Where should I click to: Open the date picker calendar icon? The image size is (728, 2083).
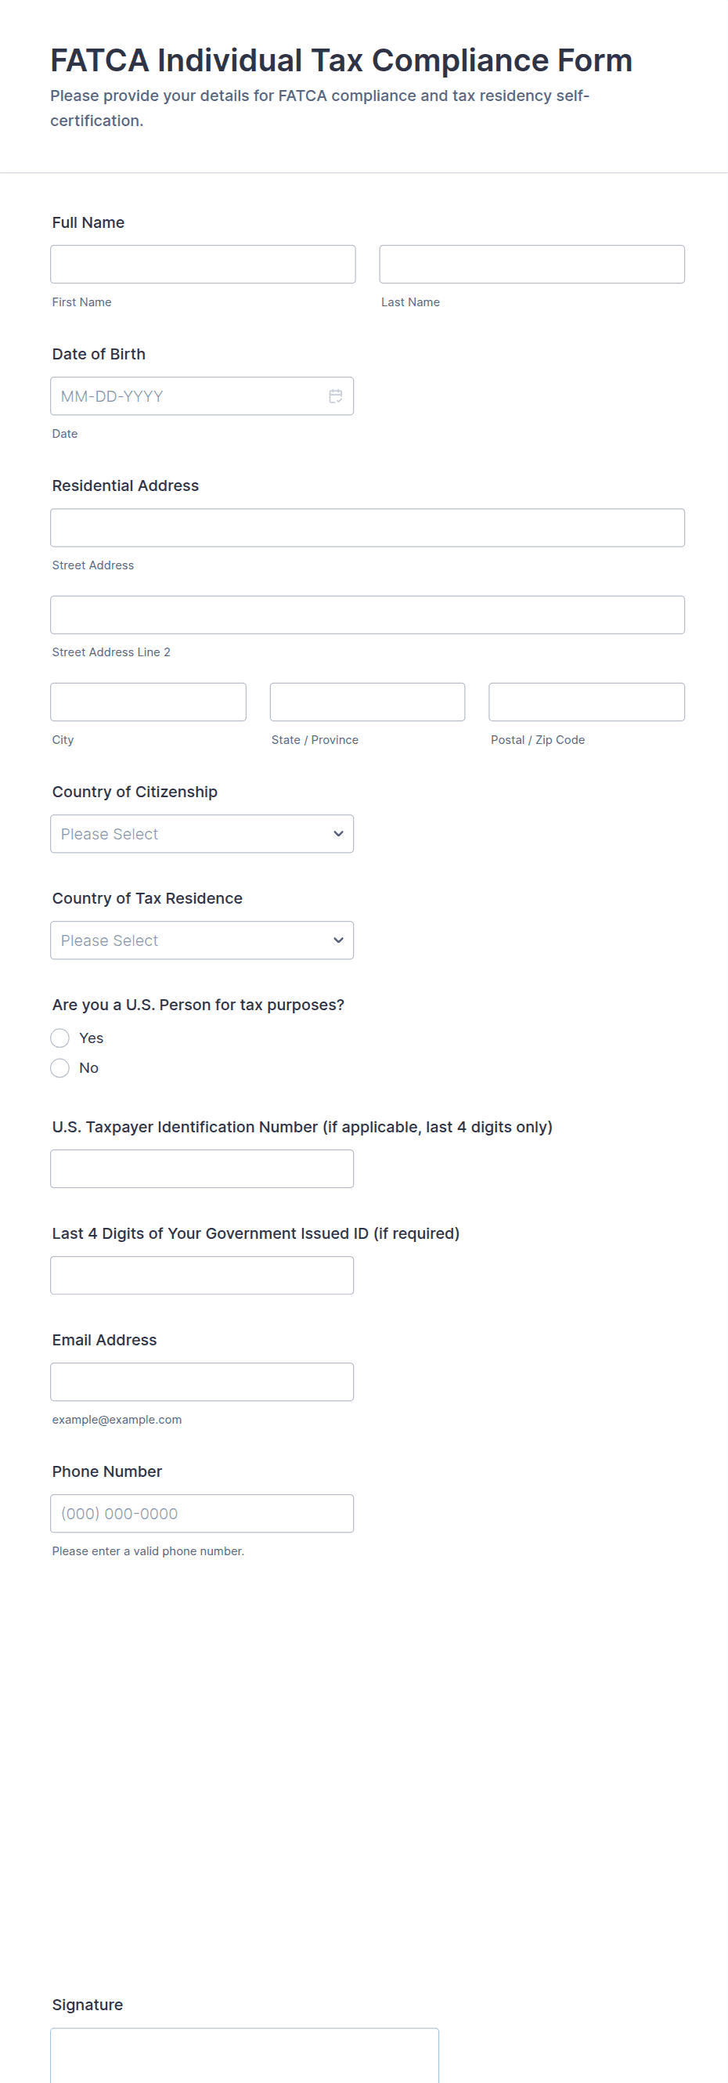335,396
